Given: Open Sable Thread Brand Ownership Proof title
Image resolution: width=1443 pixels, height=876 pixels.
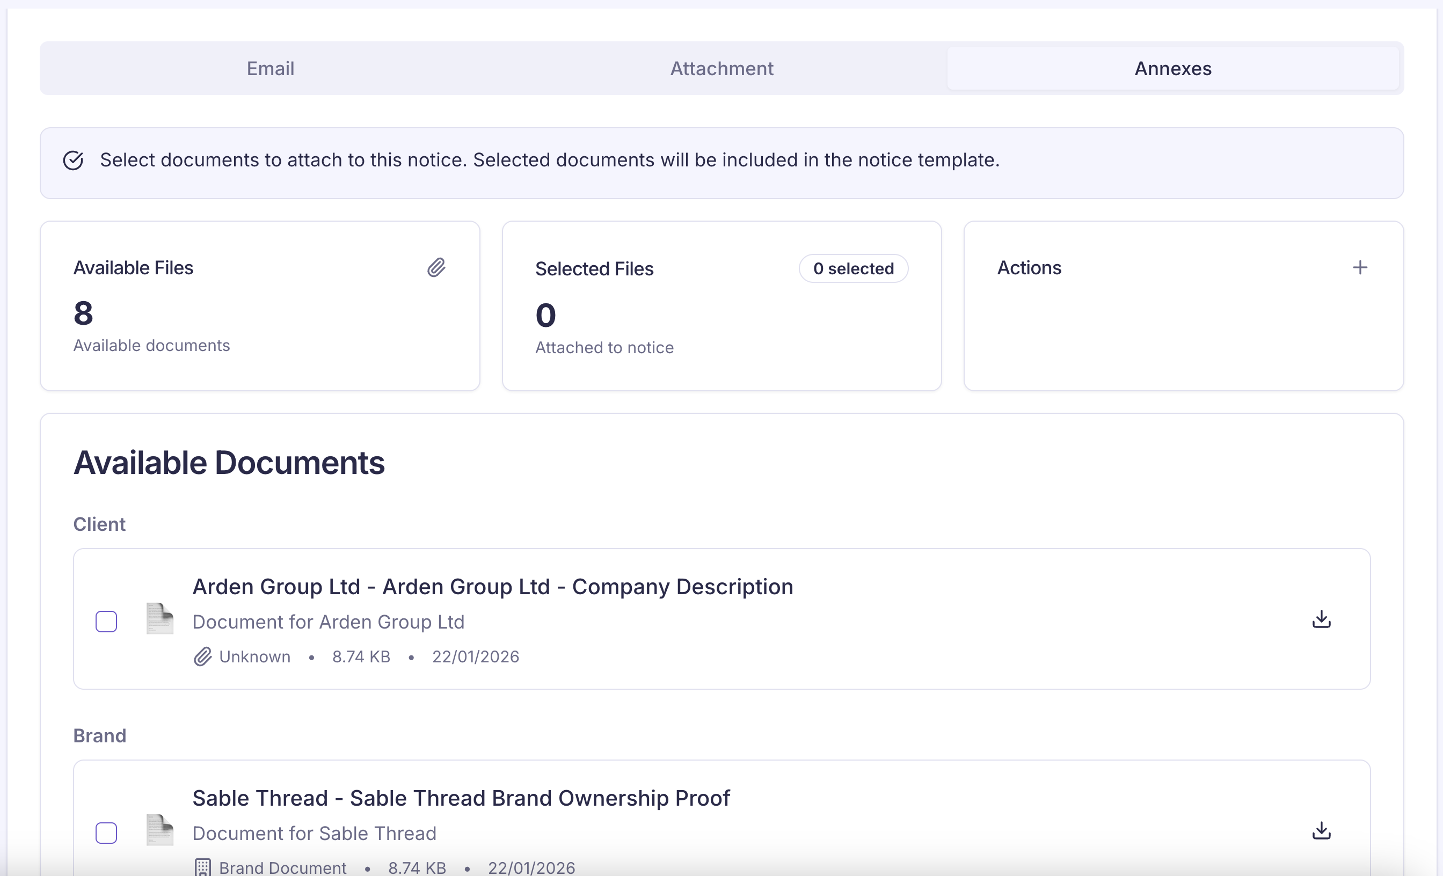Looking at the screenshot, I should pyautogui.click(x=461, y=798).
